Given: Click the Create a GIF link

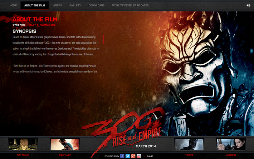Looking at the screenshot, I should (65, 155).
